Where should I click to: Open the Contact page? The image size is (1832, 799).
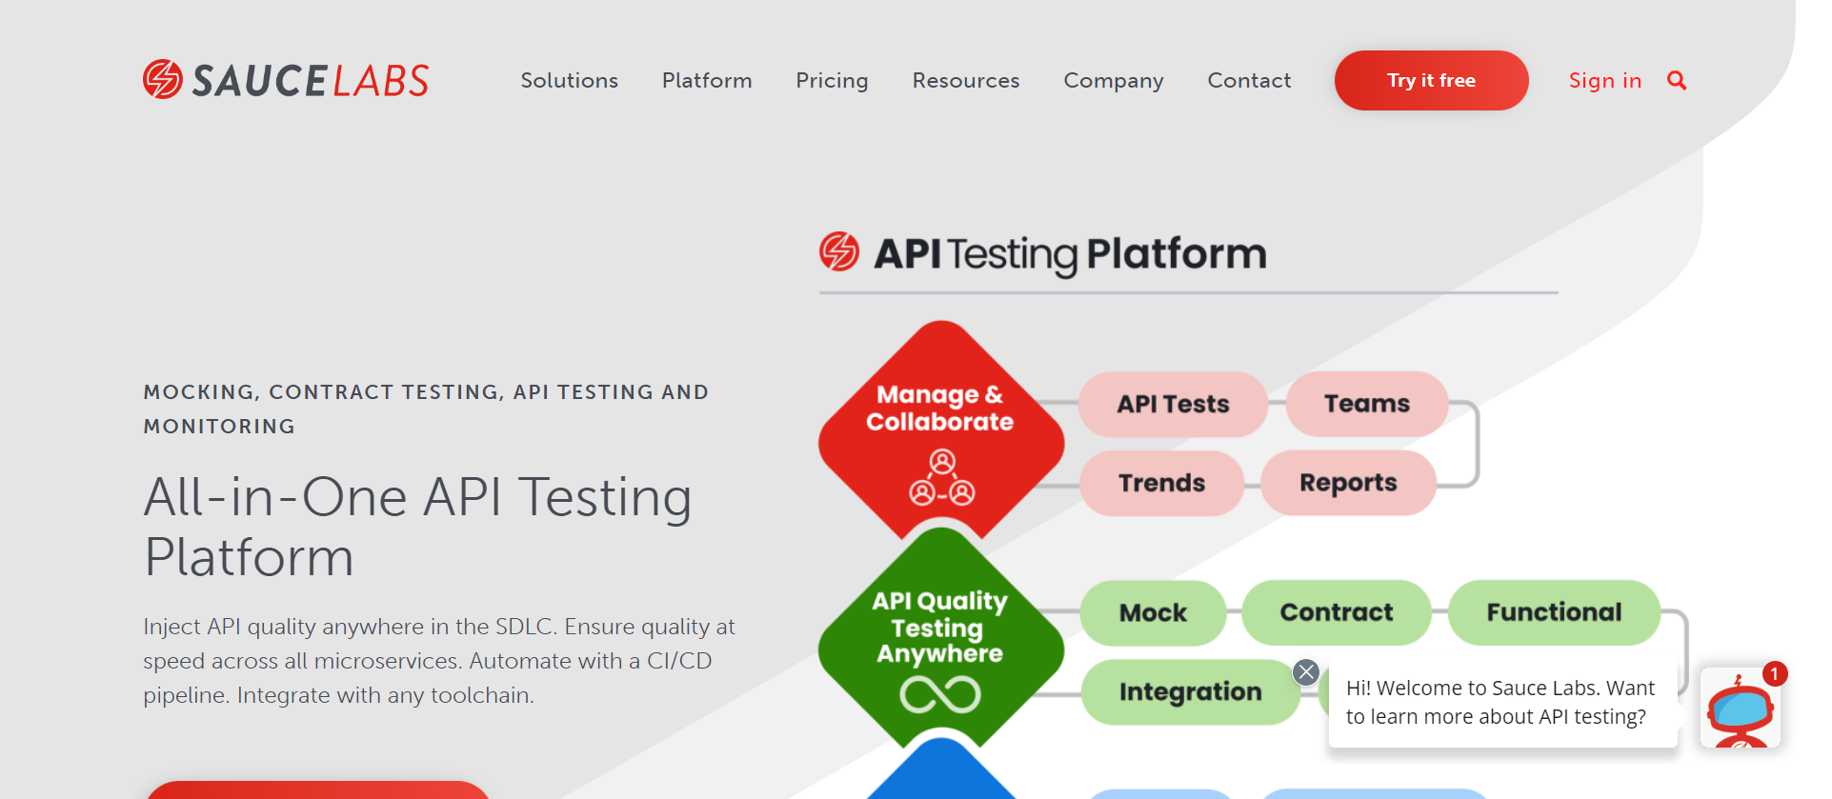(1249, 81)
